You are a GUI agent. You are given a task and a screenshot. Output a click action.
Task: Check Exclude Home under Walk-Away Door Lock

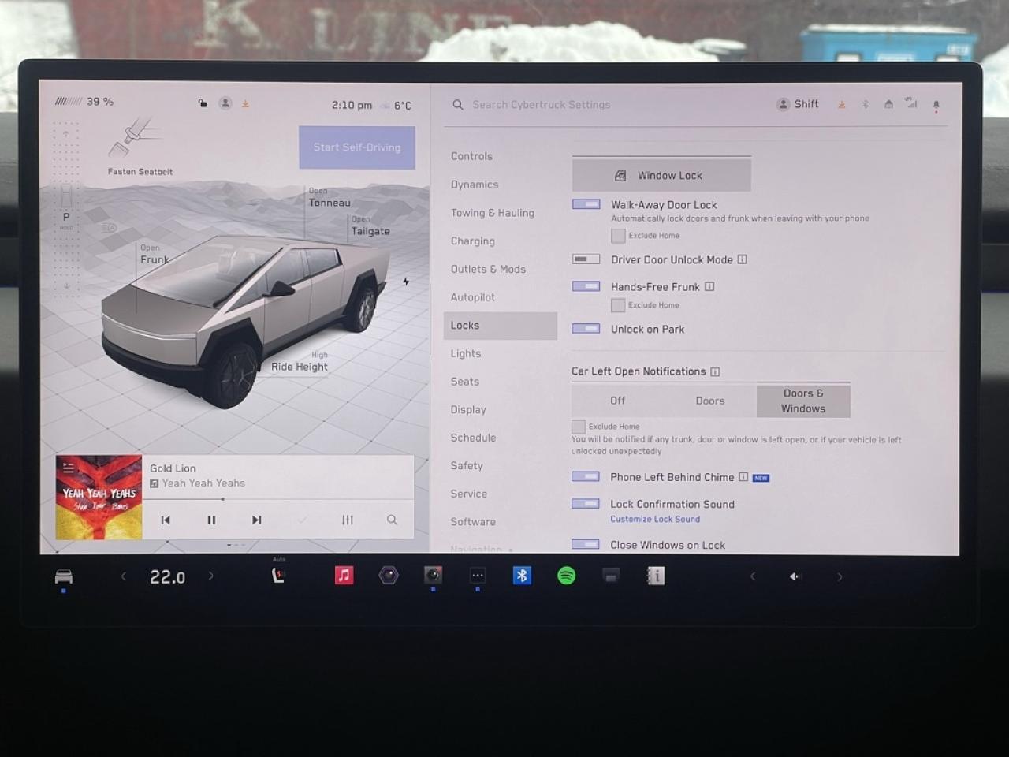(x=618, y=235)
